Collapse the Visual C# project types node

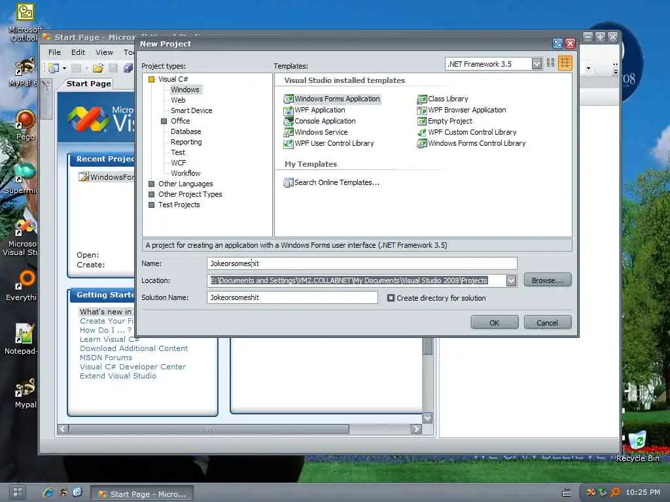[151, 79]
